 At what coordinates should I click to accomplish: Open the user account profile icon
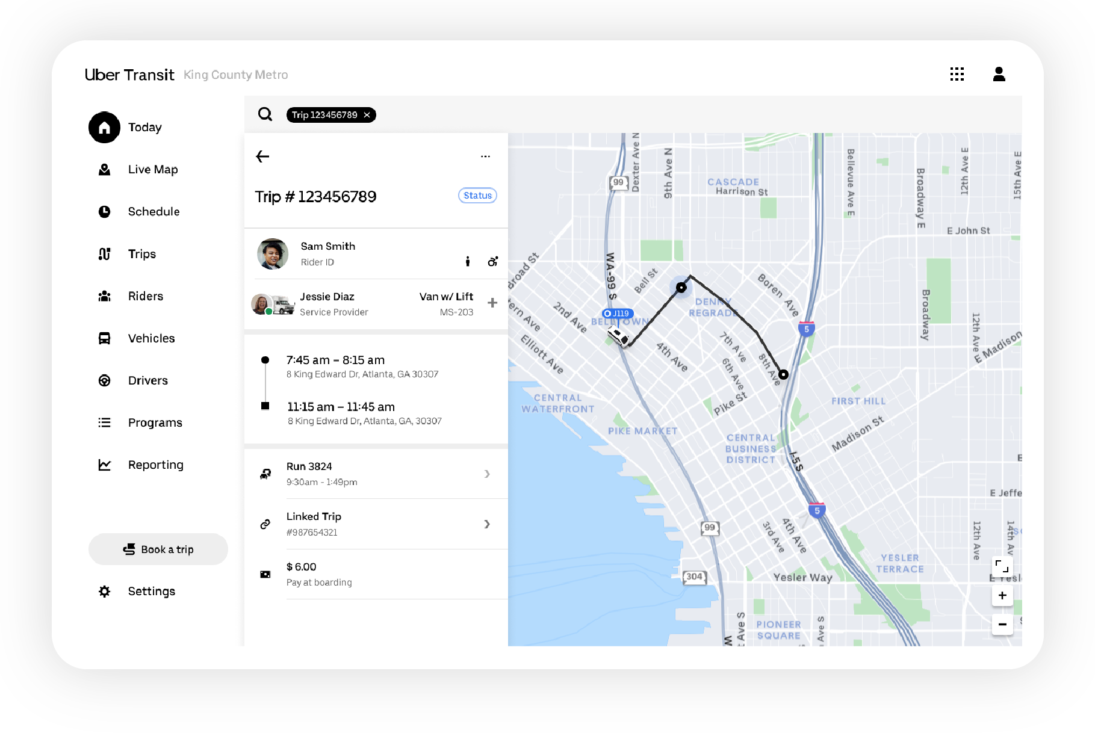(x=999, y=74)
